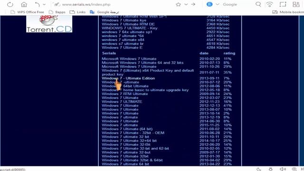This screenshot has height=171, width=304.
Task: Click the date 2015-11-25
Action: 209,125
